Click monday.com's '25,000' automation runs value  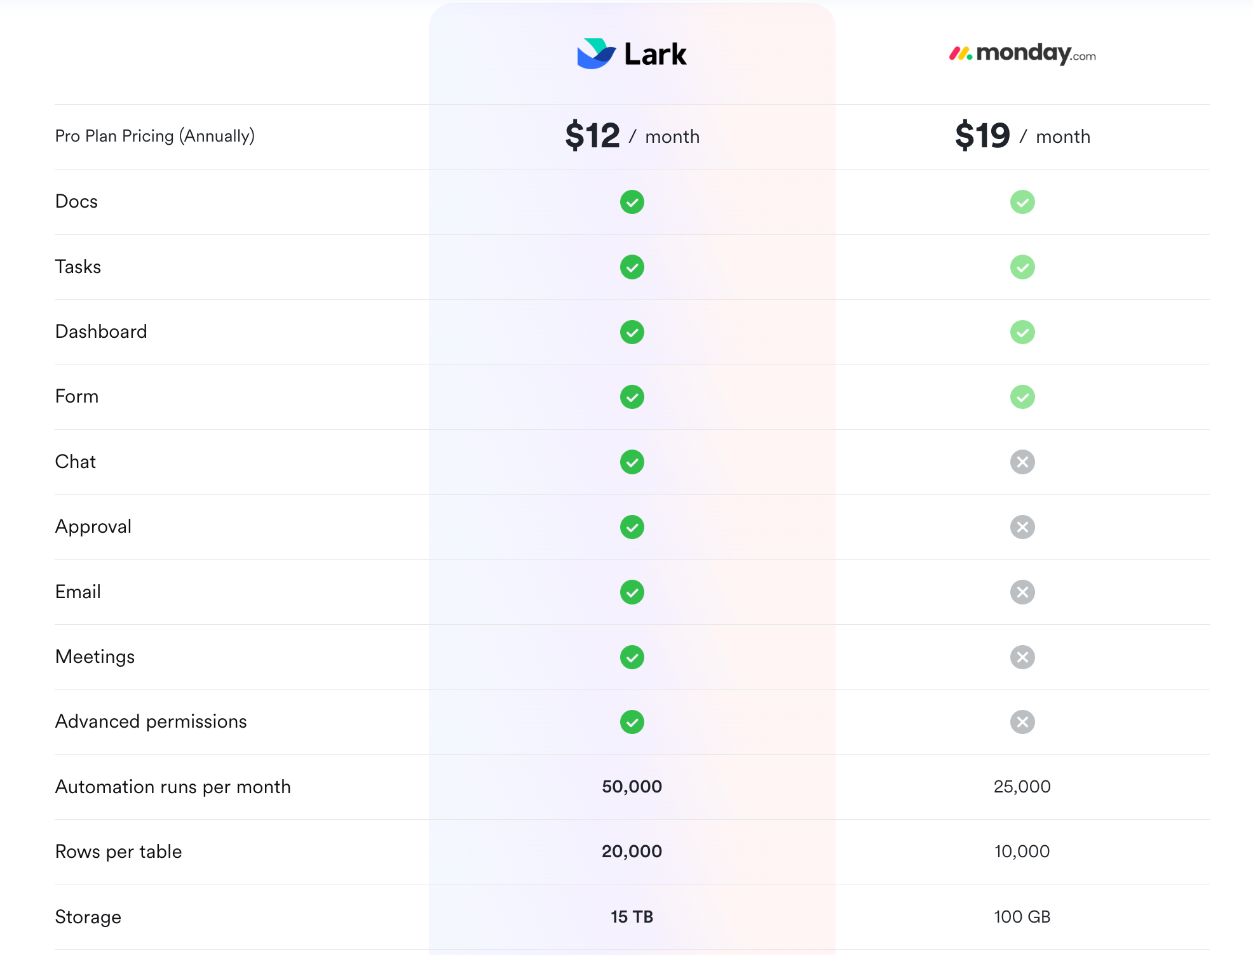(1022, 787)
